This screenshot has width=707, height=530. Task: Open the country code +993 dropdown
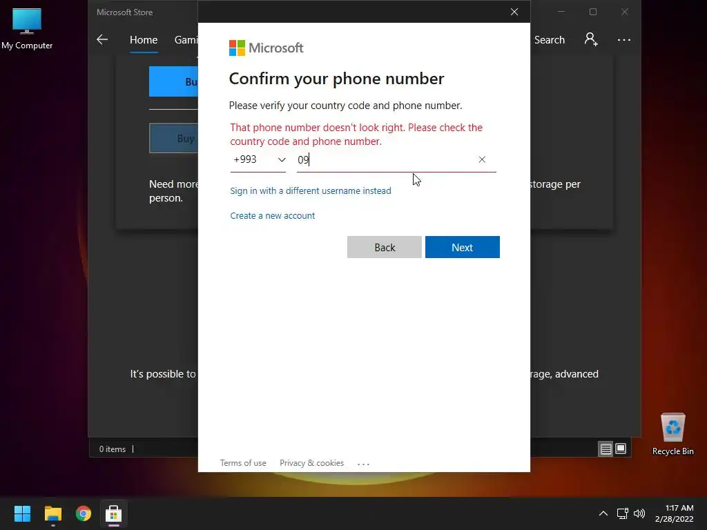click(x=258, y=160)
